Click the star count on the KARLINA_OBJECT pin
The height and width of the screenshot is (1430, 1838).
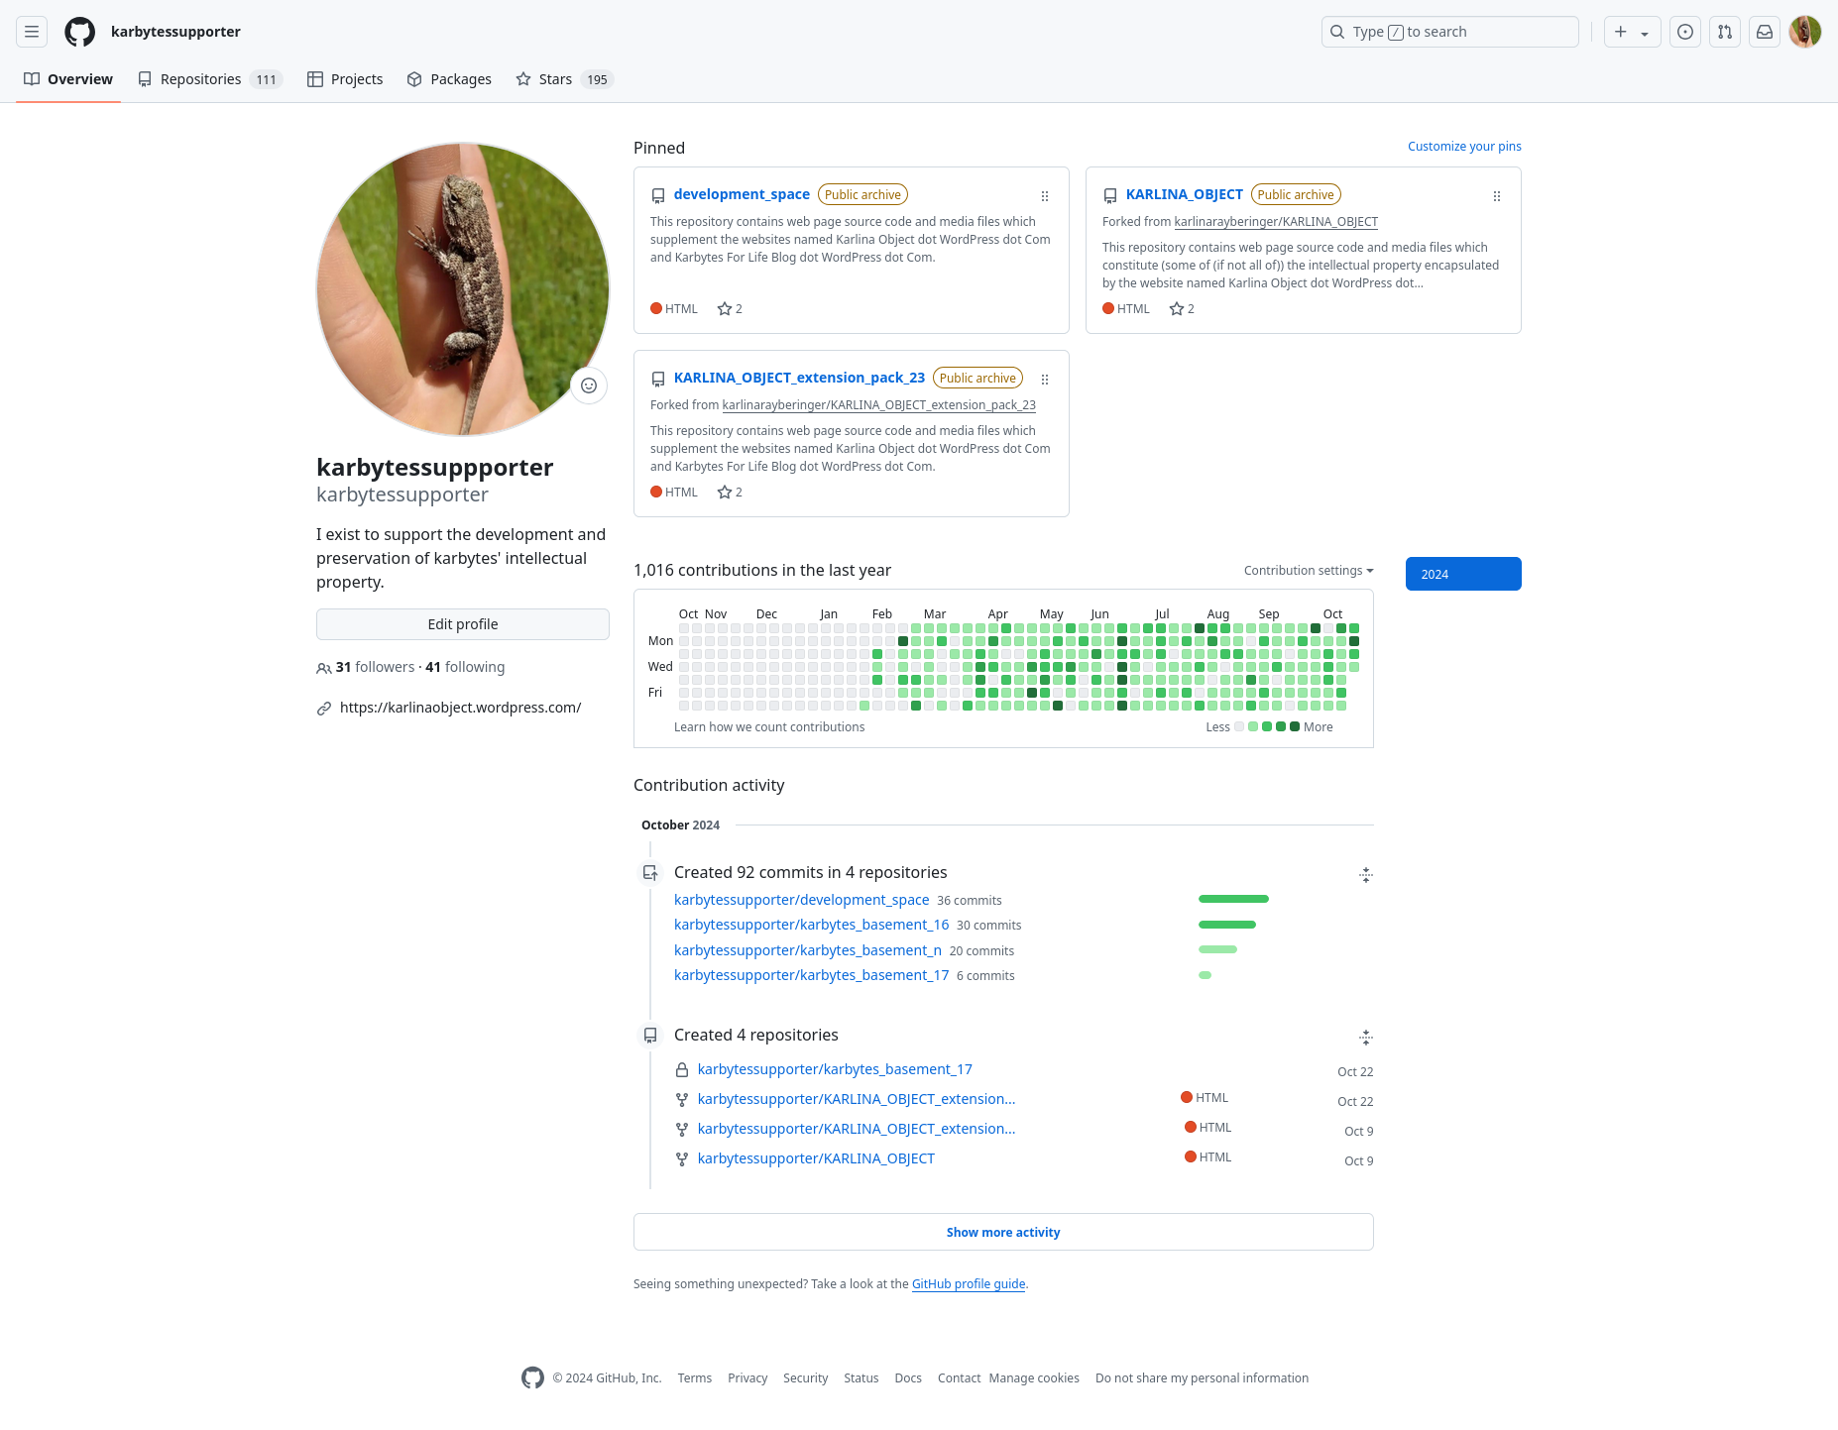(1182, 309)
